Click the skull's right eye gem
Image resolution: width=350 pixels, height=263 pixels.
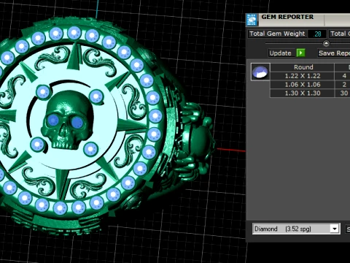[77, 122]
